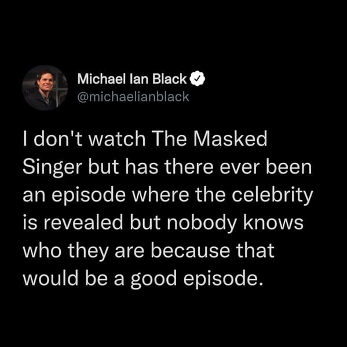Click the word "because" in tweet
The height and width of the screenshot is (347, 347).
190,250
